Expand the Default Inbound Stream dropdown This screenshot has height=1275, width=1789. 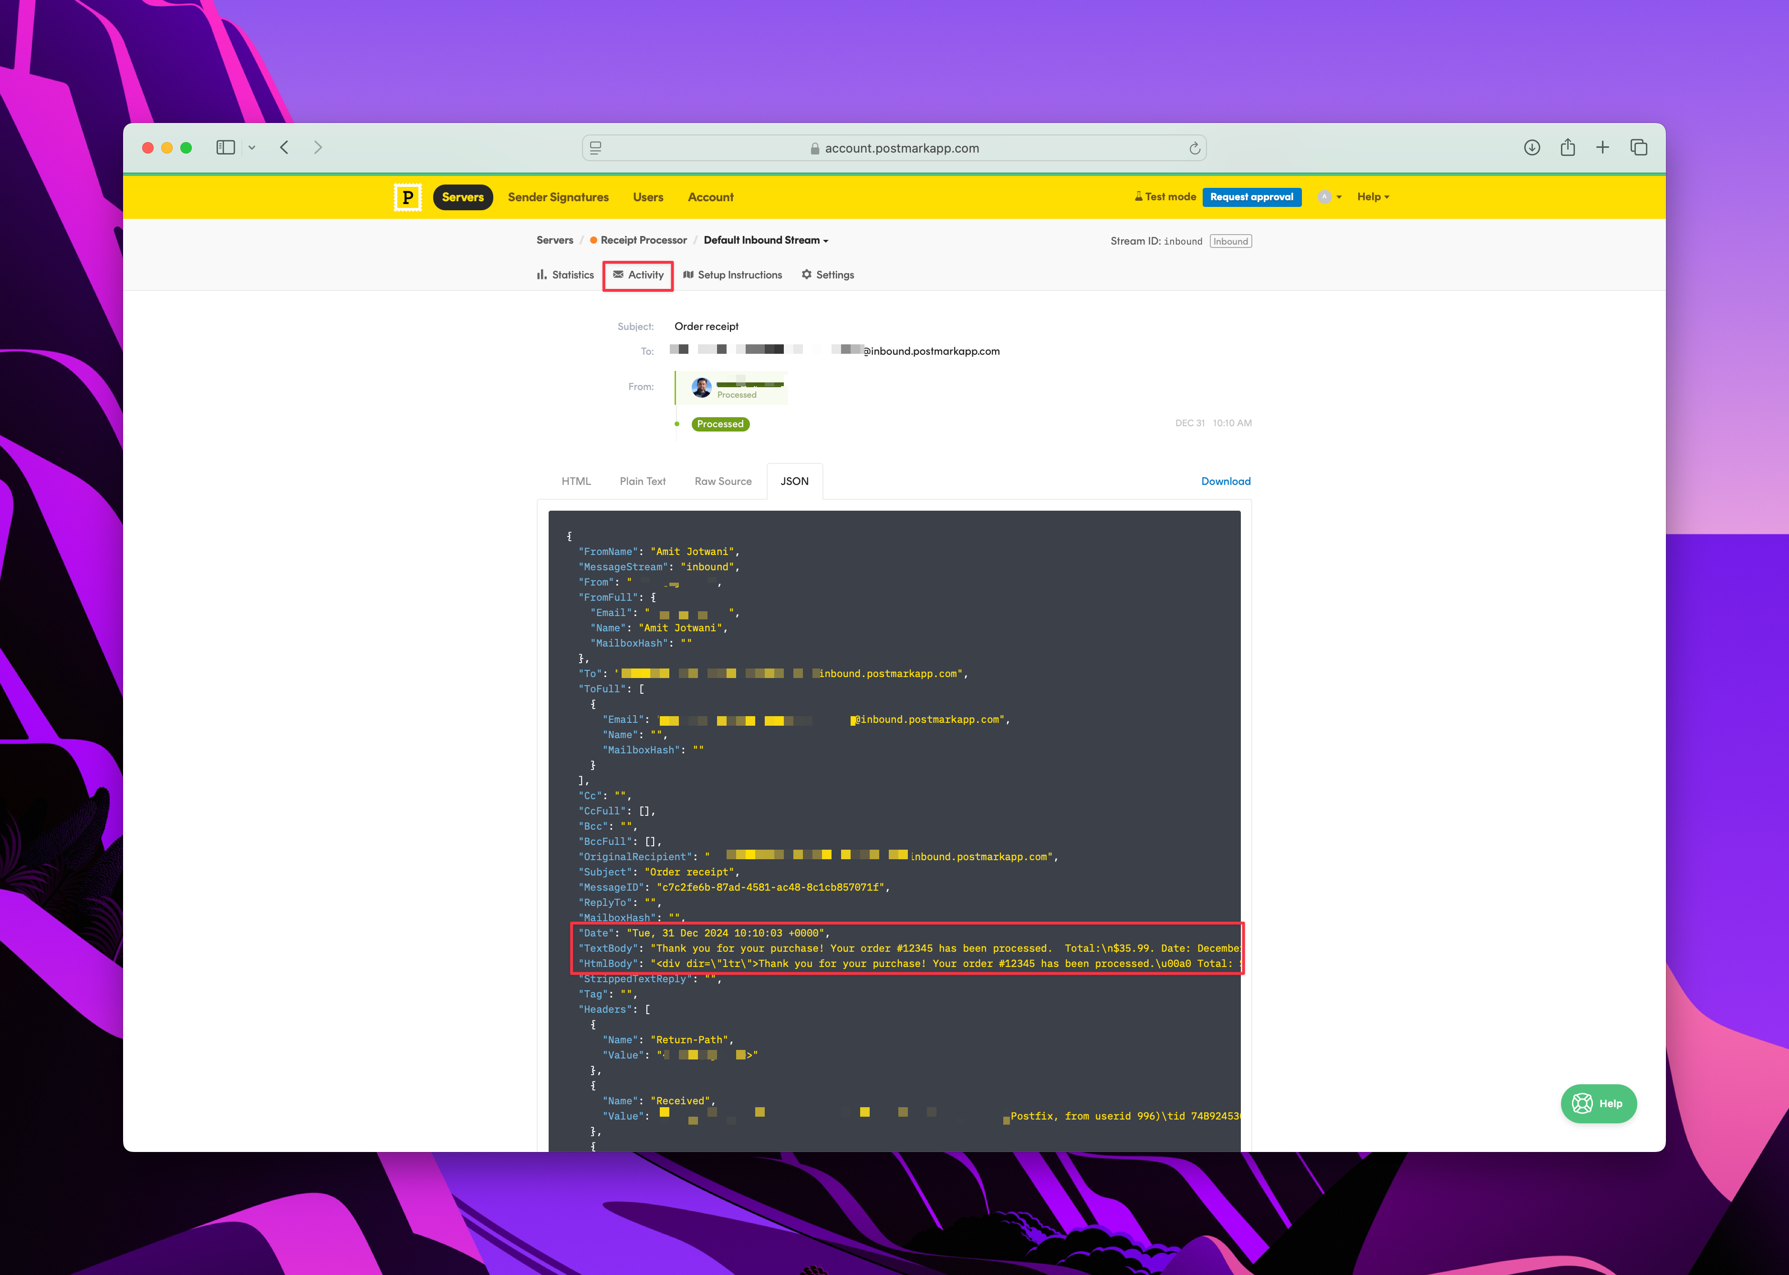766,240
